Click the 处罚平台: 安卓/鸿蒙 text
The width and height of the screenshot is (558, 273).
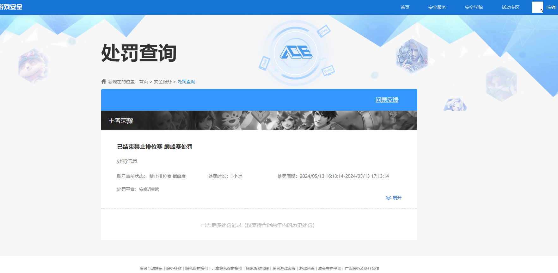coord(138,189)
